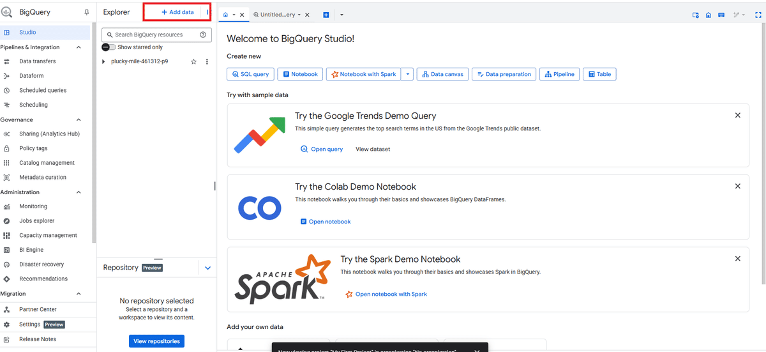This screenshot has height=352, width=766.
Task: Click Open notebook with Spark
Action: tap(386, 294)
